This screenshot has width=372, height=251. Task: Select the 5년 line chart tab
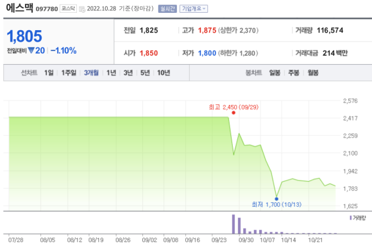pyautogui.click(x=145, y=73)
